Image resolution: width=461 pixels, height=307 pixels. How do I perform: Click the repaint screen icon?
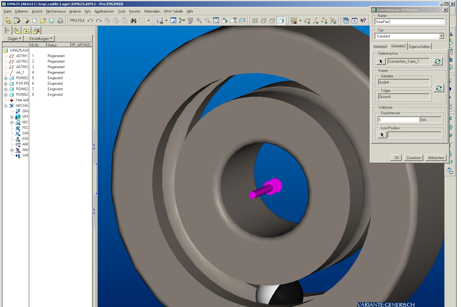(x=173, y=21)
